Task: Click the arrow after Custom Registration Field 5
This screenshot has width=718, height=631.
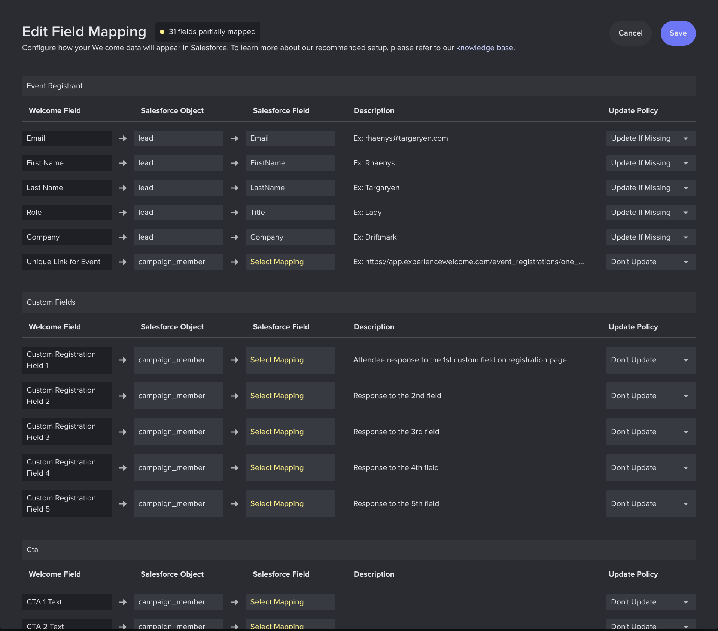Action: pos(123,504)
